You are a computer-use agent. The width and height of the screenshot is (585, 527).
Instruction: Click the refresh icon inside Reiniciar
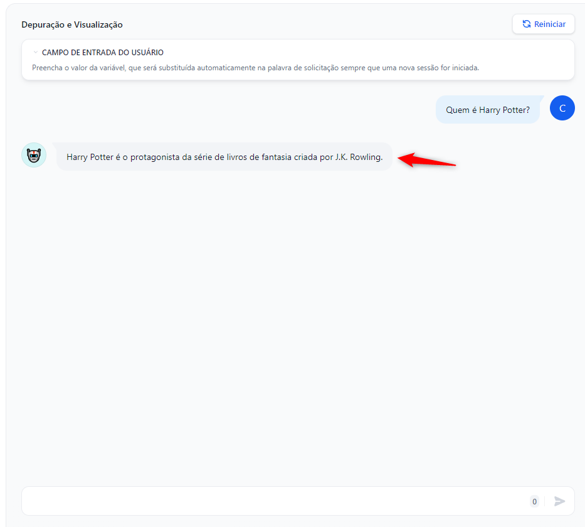(x=527, y=24)
